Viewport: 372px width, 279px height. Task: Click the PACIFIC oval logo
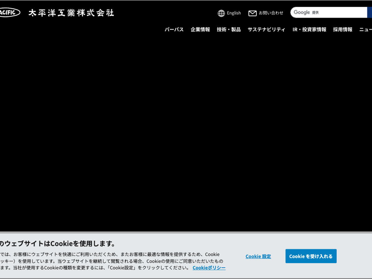[9, 13]
